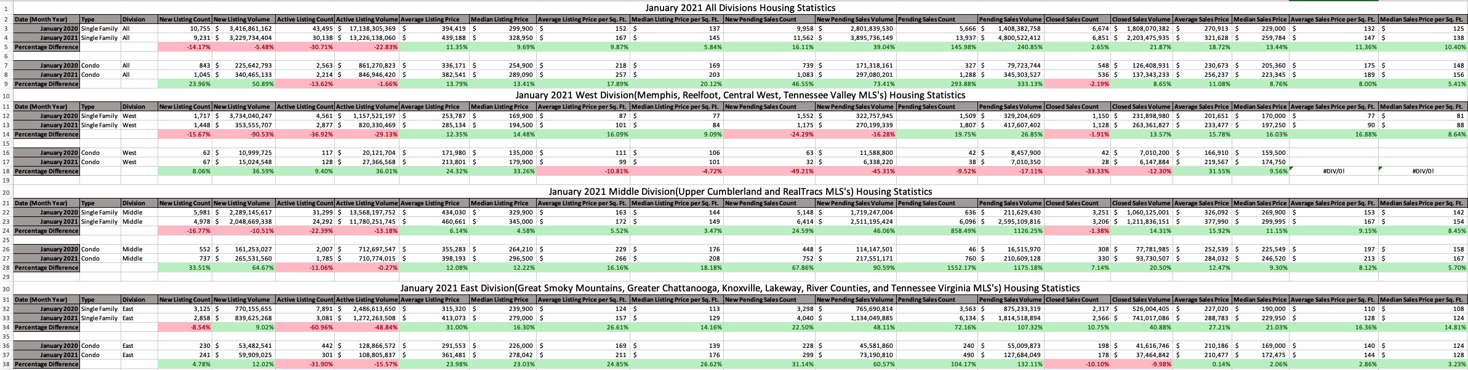Select Middle active listing volume 13,568,197,752
This screenshot has width=1468, height=370.
(x=367, y=213)
